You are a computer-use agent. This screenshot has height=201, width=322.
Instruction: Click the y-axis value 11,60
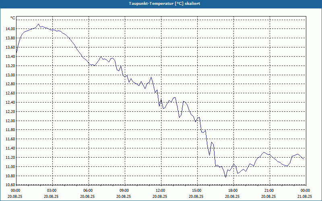click(x=10, y=139)
